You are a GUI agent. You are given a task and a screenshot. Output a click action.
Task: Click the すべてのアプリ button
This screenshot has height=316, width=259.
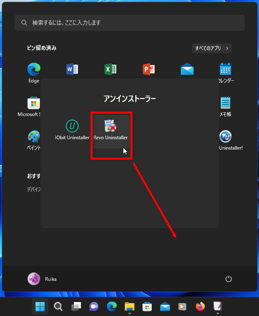(x=212, y=48)
